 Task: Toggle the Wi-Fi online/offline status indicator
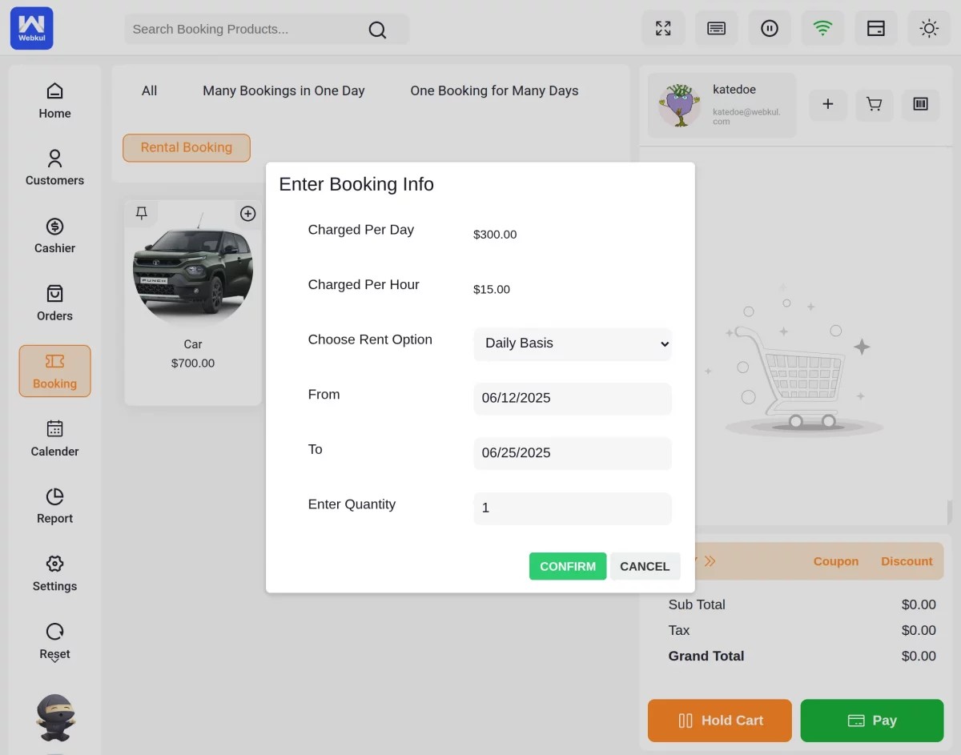click(822, 28)
